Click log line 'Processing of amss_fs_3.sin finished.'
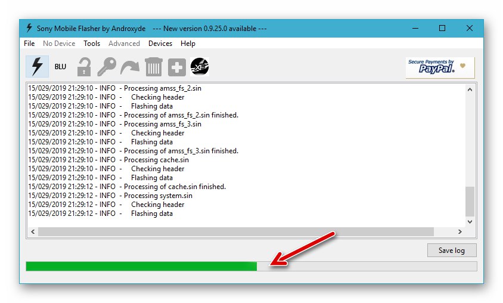Image resolution: width=503 pixels, height=303 pixels. [x=133, y=151]
